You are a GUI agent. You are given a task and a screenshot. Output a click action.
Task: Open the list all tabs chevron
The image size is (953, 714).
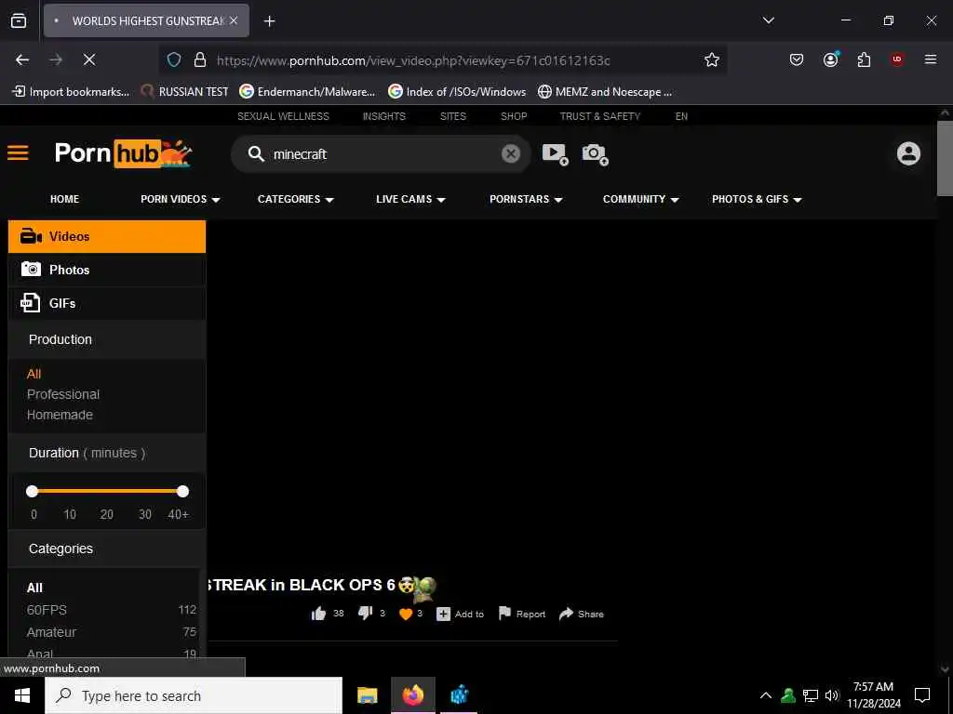769,20
